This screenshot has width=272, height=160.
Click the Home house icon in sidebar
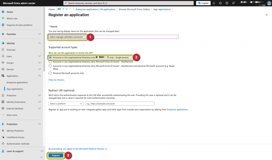pyautogui.click(x=3, y=12)
